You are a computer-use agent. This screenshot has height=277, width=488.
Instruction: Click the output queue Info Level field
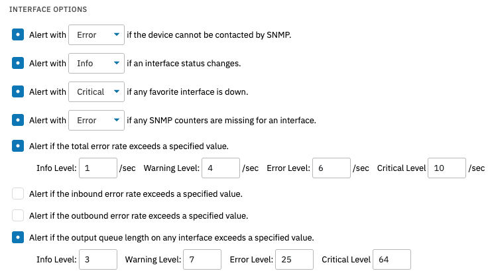[98, 259]
